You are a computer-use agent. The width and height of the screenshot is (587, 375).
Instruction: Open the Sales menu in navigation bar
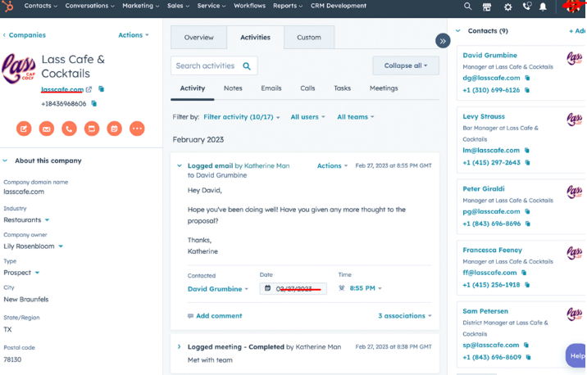click(x=178, y=6)
